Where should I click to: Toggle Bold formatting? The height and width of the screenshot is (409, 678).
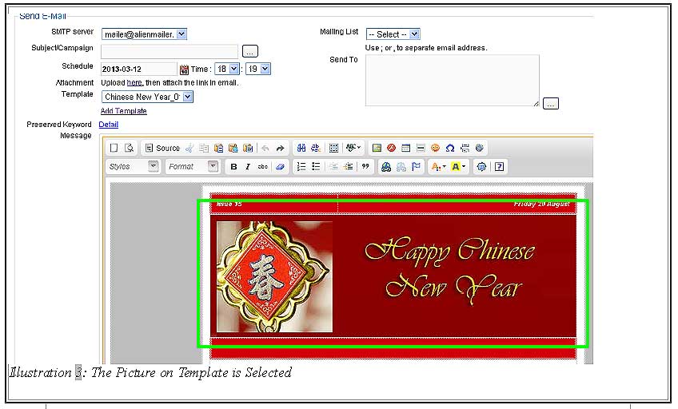(x=233, y=167)
